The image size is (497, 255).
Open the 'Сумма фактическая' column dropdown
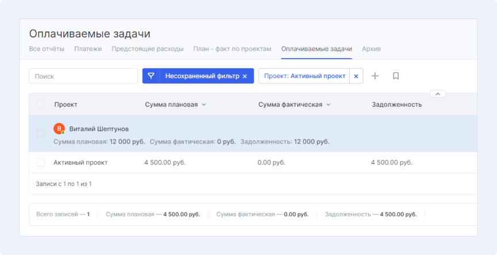(x=328, y=105)
